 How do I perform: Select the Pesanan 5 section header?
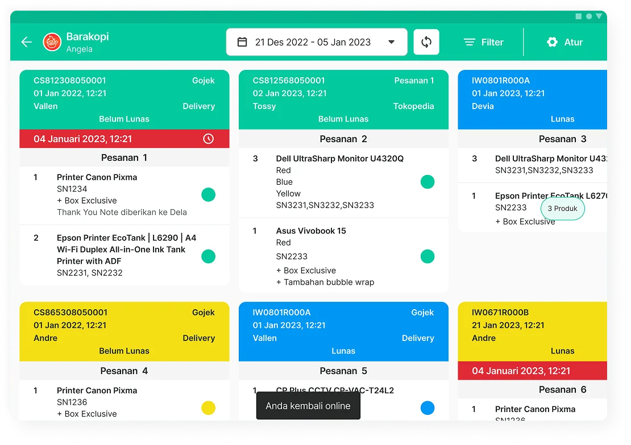pyautogui.click(x=343, y=371)
